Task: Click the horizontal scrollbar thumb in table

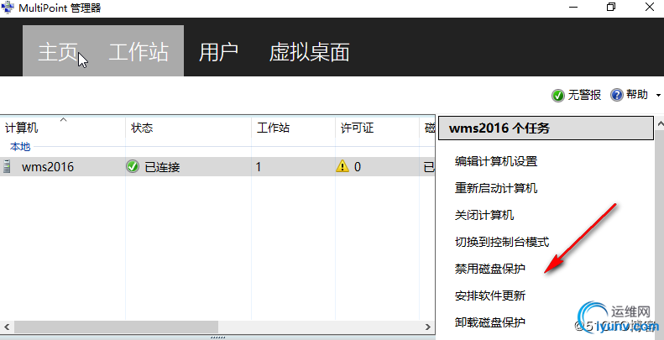Action: coord(116,327)
